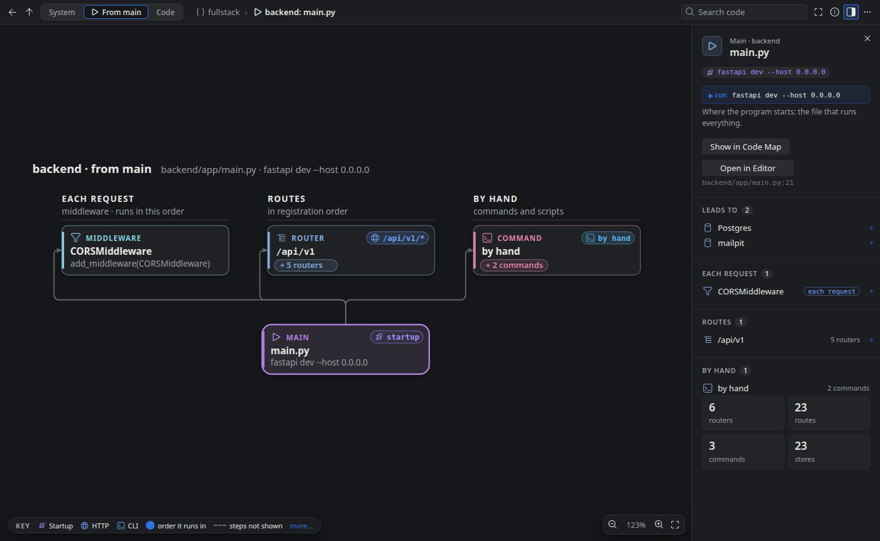Screen dimensions: 880x541
Task: Expand the + 5 routers pill
Action: pos(305,265)
